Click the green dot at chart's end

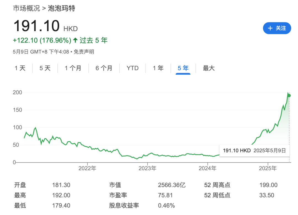[289, 96]
